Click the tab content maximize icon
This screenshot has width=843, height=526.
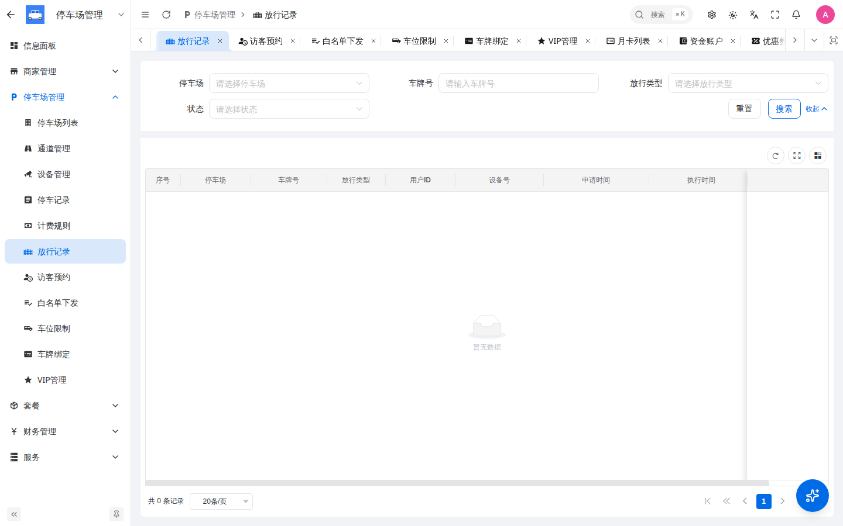[x=834, y=40]
